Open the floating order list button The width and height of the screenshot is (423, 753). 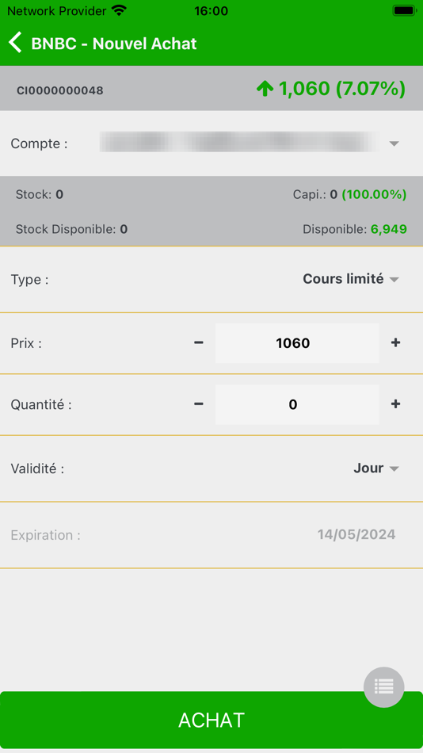pyautogui.click(x=383, y=686)
